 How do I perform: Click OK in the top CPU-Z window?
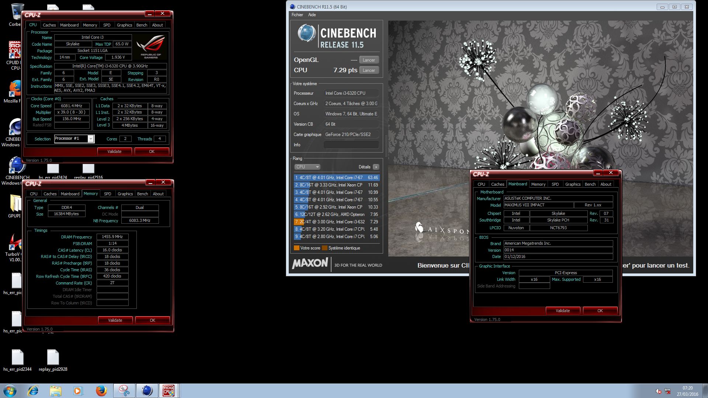[x=152, y=151]
